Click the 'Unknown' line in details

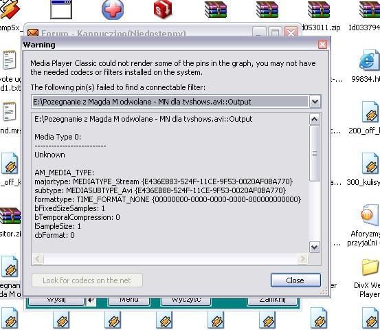pyautogui.click(x=49, y=155)
